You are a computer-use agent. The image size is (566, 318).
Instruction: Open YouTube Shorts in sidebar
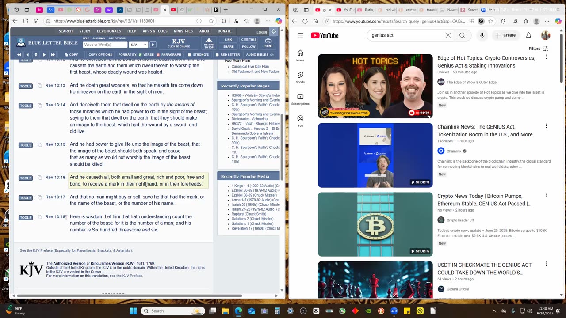(x=300, y=77)
